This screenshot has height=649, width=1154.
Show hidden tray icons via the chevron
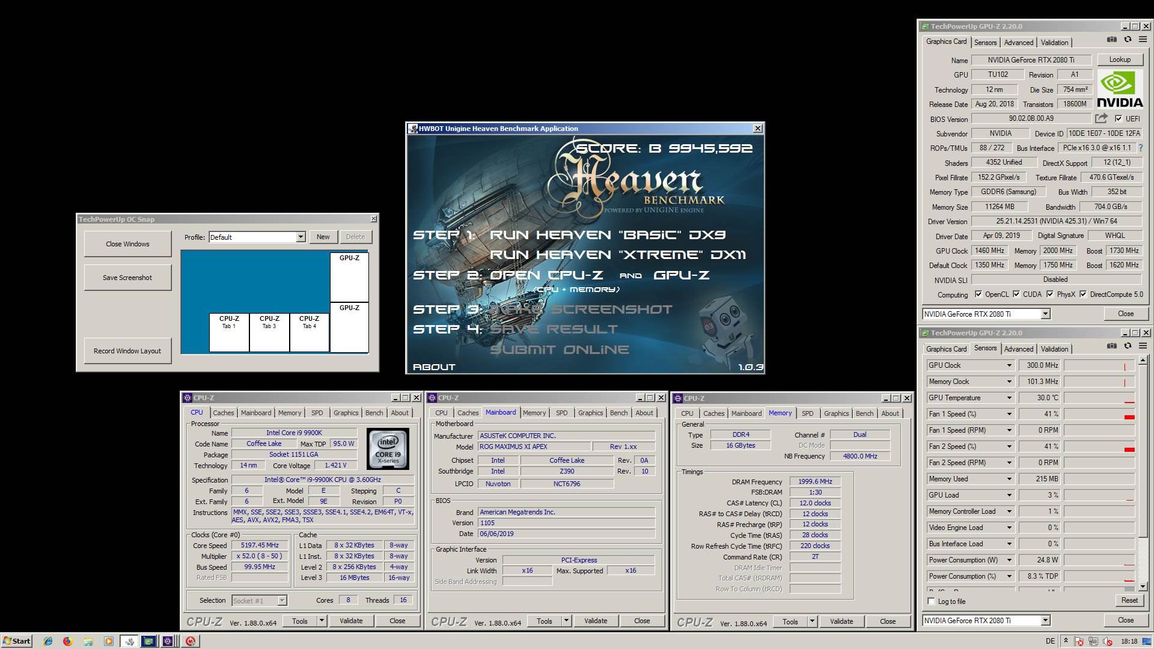point(1066,641)
